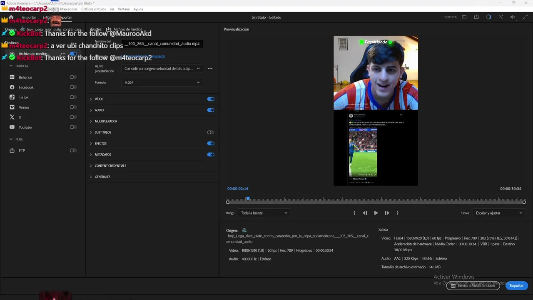Set in point with left brace icon
The height and width of the screenshot is (300, 533).
click(354, 213)
